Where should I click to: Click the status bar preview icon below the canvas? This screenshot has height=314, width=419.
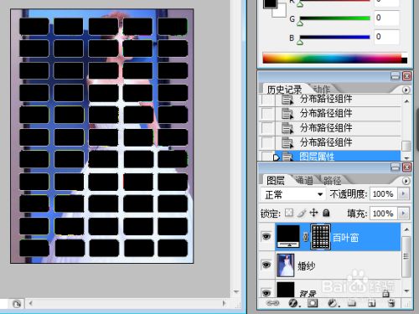(17, 304)
